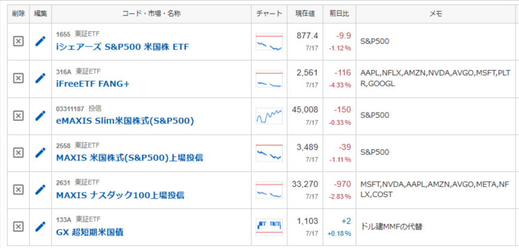Edit the iシェアーズ S&P500 entry
The width and height of the screenshot is (519, 248).
coord(41,41)
